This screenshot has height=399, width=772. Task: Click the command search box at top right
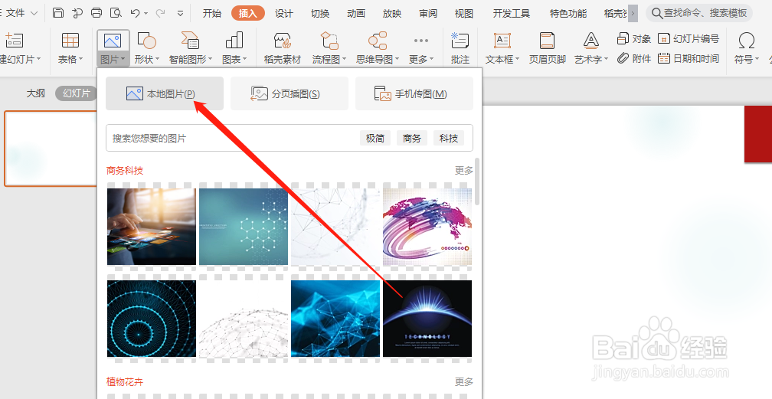(x=699, y=13)
